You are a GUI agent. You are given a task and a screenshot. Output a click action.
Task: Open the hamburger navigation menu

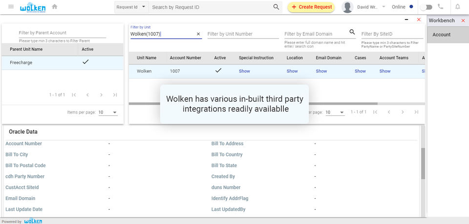(11, 6)
